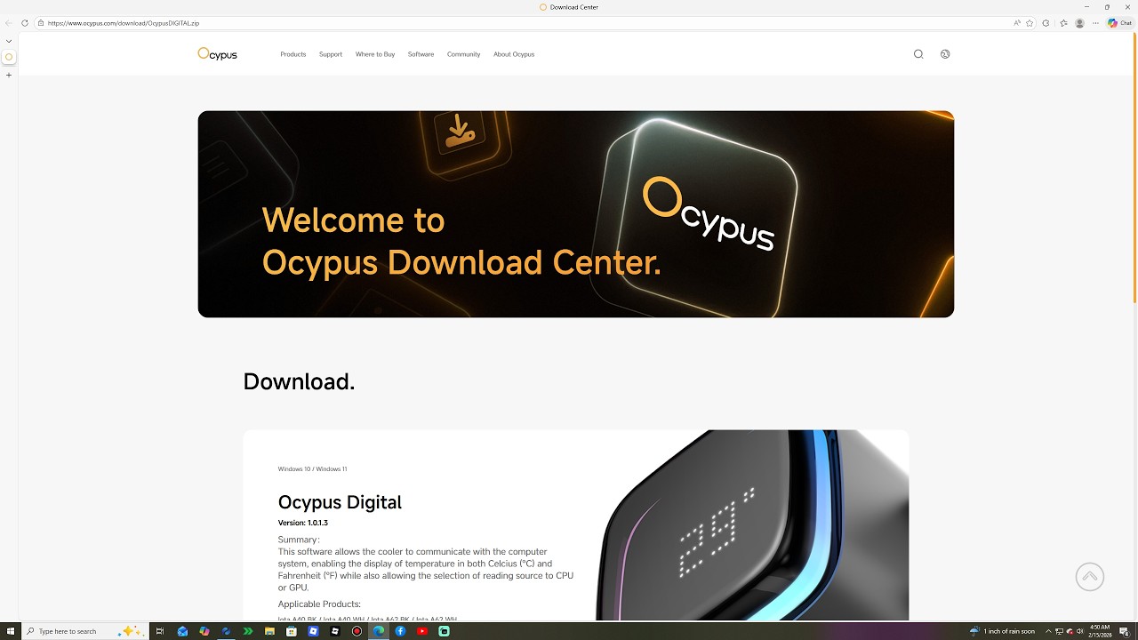Screen dimensions: 1138x640
Task: Open the weather rain forecast widget
Action: click(1003, 631)
